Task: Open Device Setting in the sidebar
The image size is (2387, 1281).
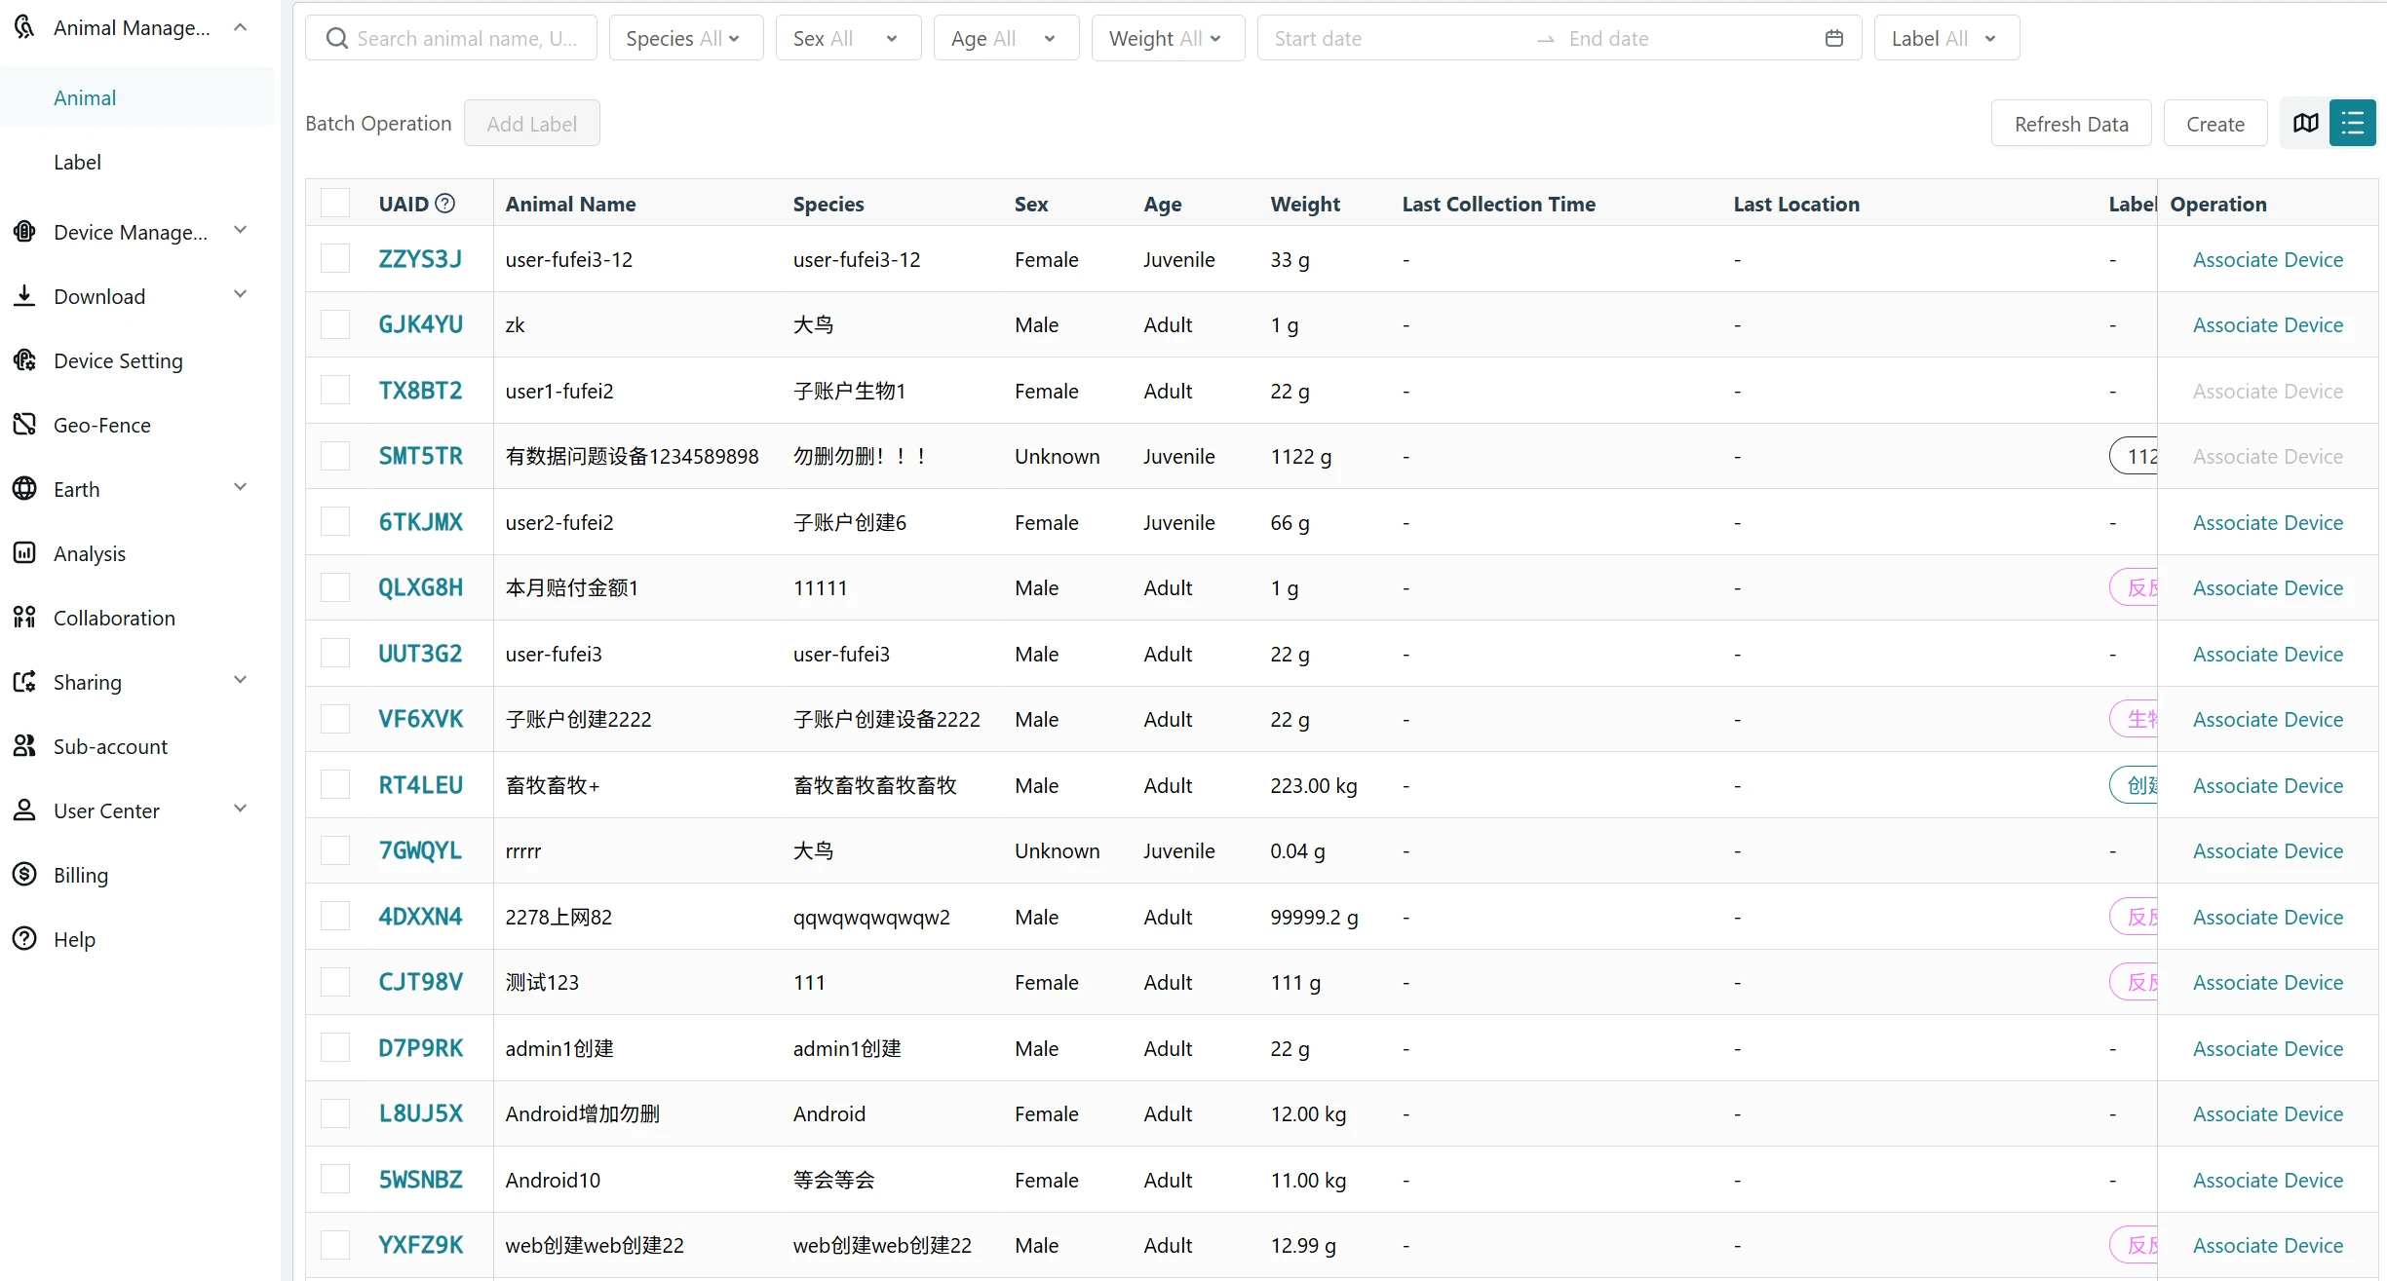Action: tap(117, 360)
